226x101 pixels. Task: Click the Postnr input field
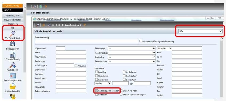click(x=187, y=70)
